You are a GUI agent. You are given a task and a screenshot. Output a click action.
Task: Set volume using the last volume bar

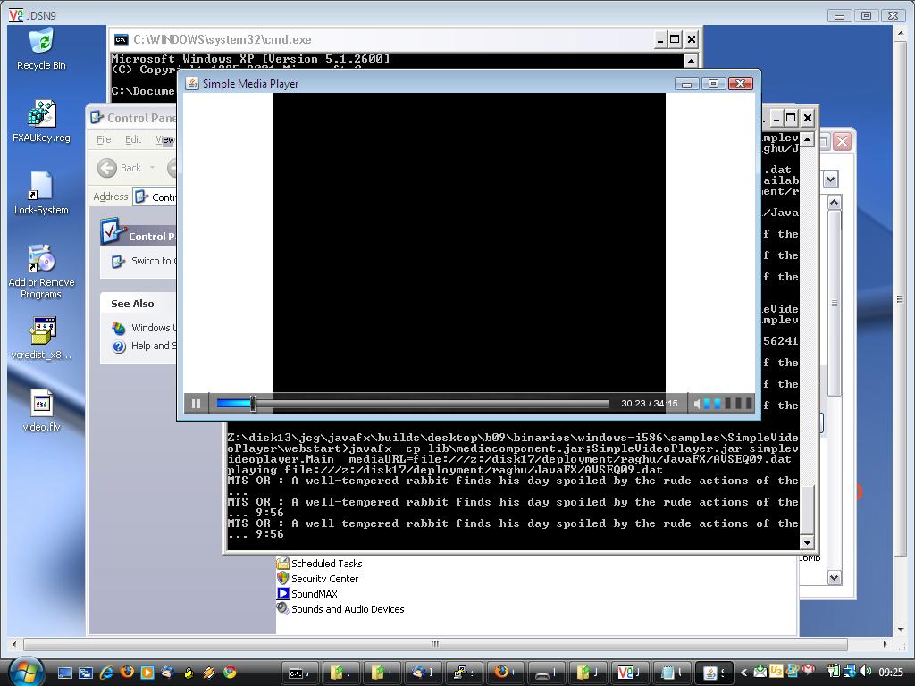click(749, 404)
